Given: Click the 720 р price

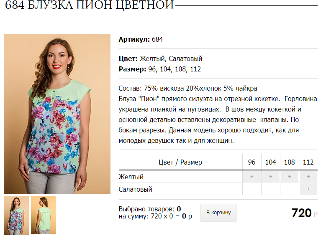Looking at the screenshot, I should click(x=304, y=213).
